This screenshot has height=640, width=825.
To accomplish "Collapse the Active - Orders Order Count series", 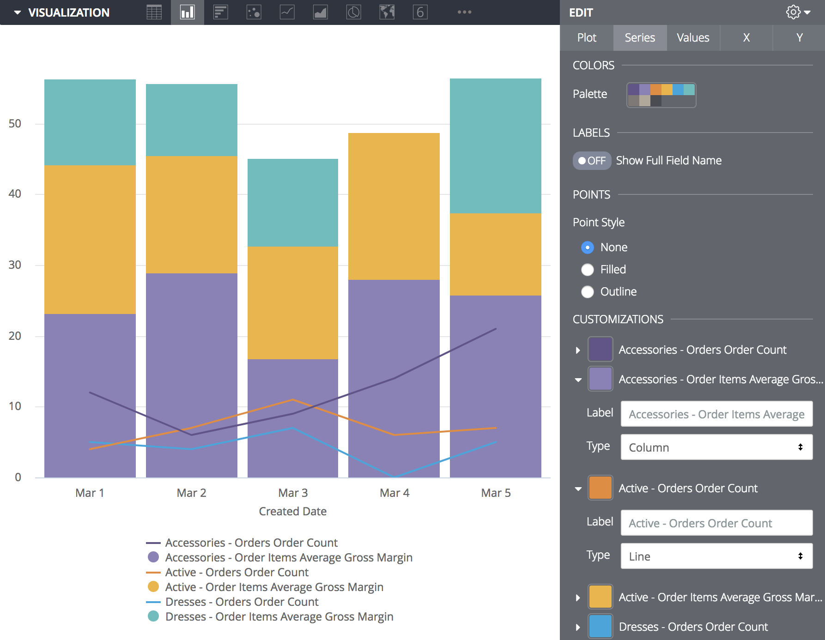I will pos(578,489).
